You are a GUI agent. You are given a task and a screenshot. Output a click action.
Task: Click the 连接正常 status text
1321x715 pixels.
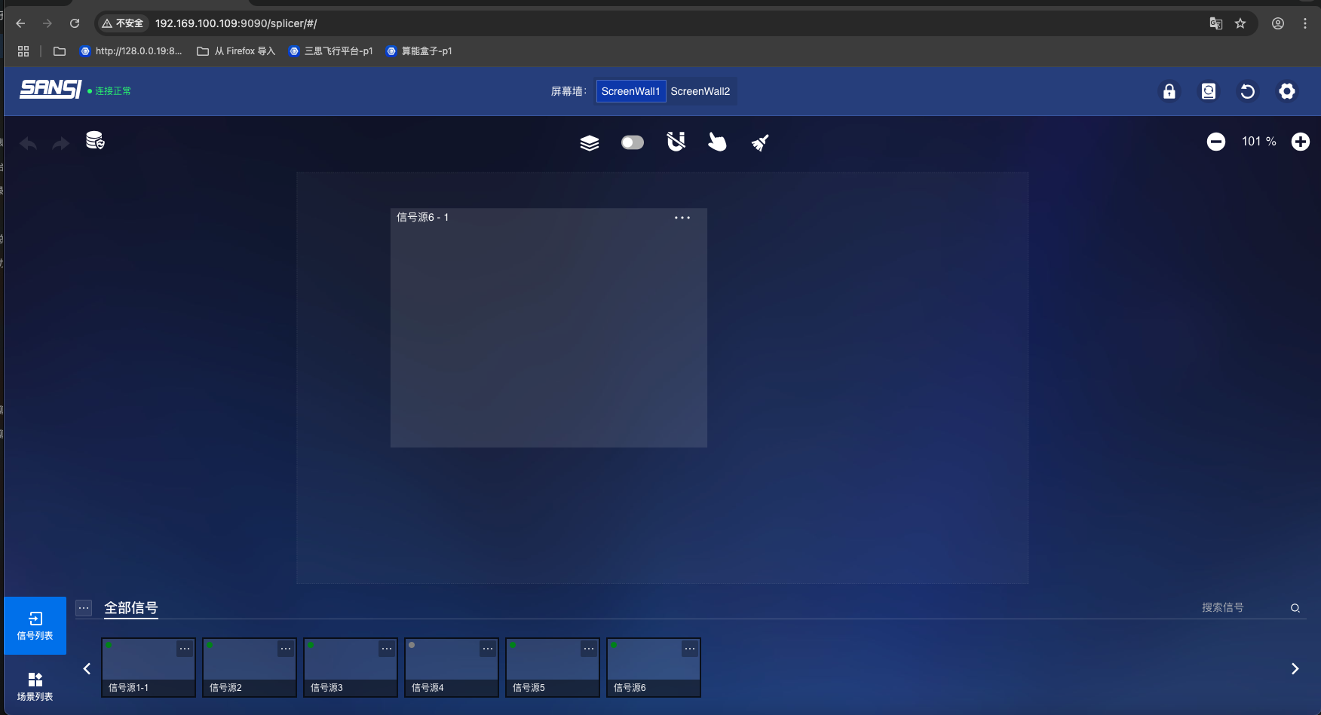113,91
